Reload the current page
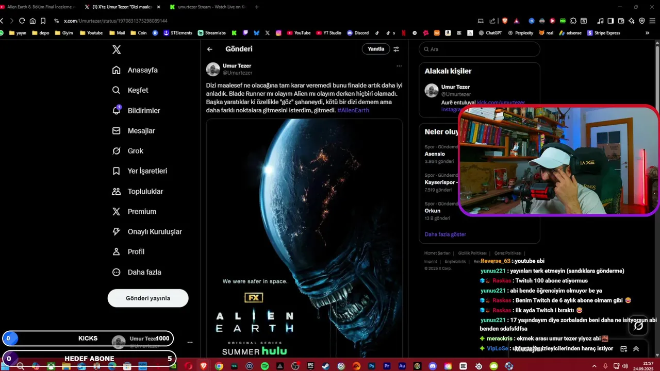The height and width of the screenshot is (371, 660). click(22, 21)
